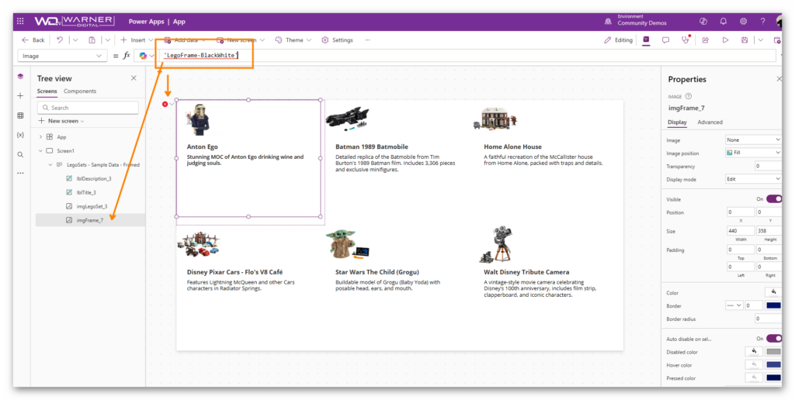This screenshot has height=400, width=795.
Task: Switch to the Components tab
Action: click(x=80, y=91)
